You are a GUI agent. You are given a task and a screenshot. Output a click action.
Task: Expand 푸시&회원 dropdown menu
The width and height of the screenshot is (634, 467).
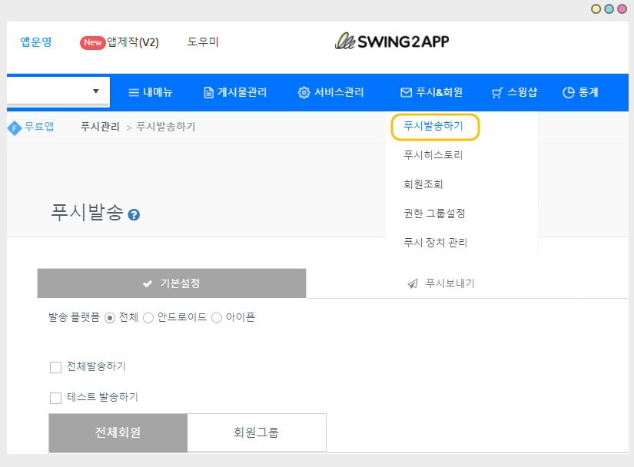point(431,92)
